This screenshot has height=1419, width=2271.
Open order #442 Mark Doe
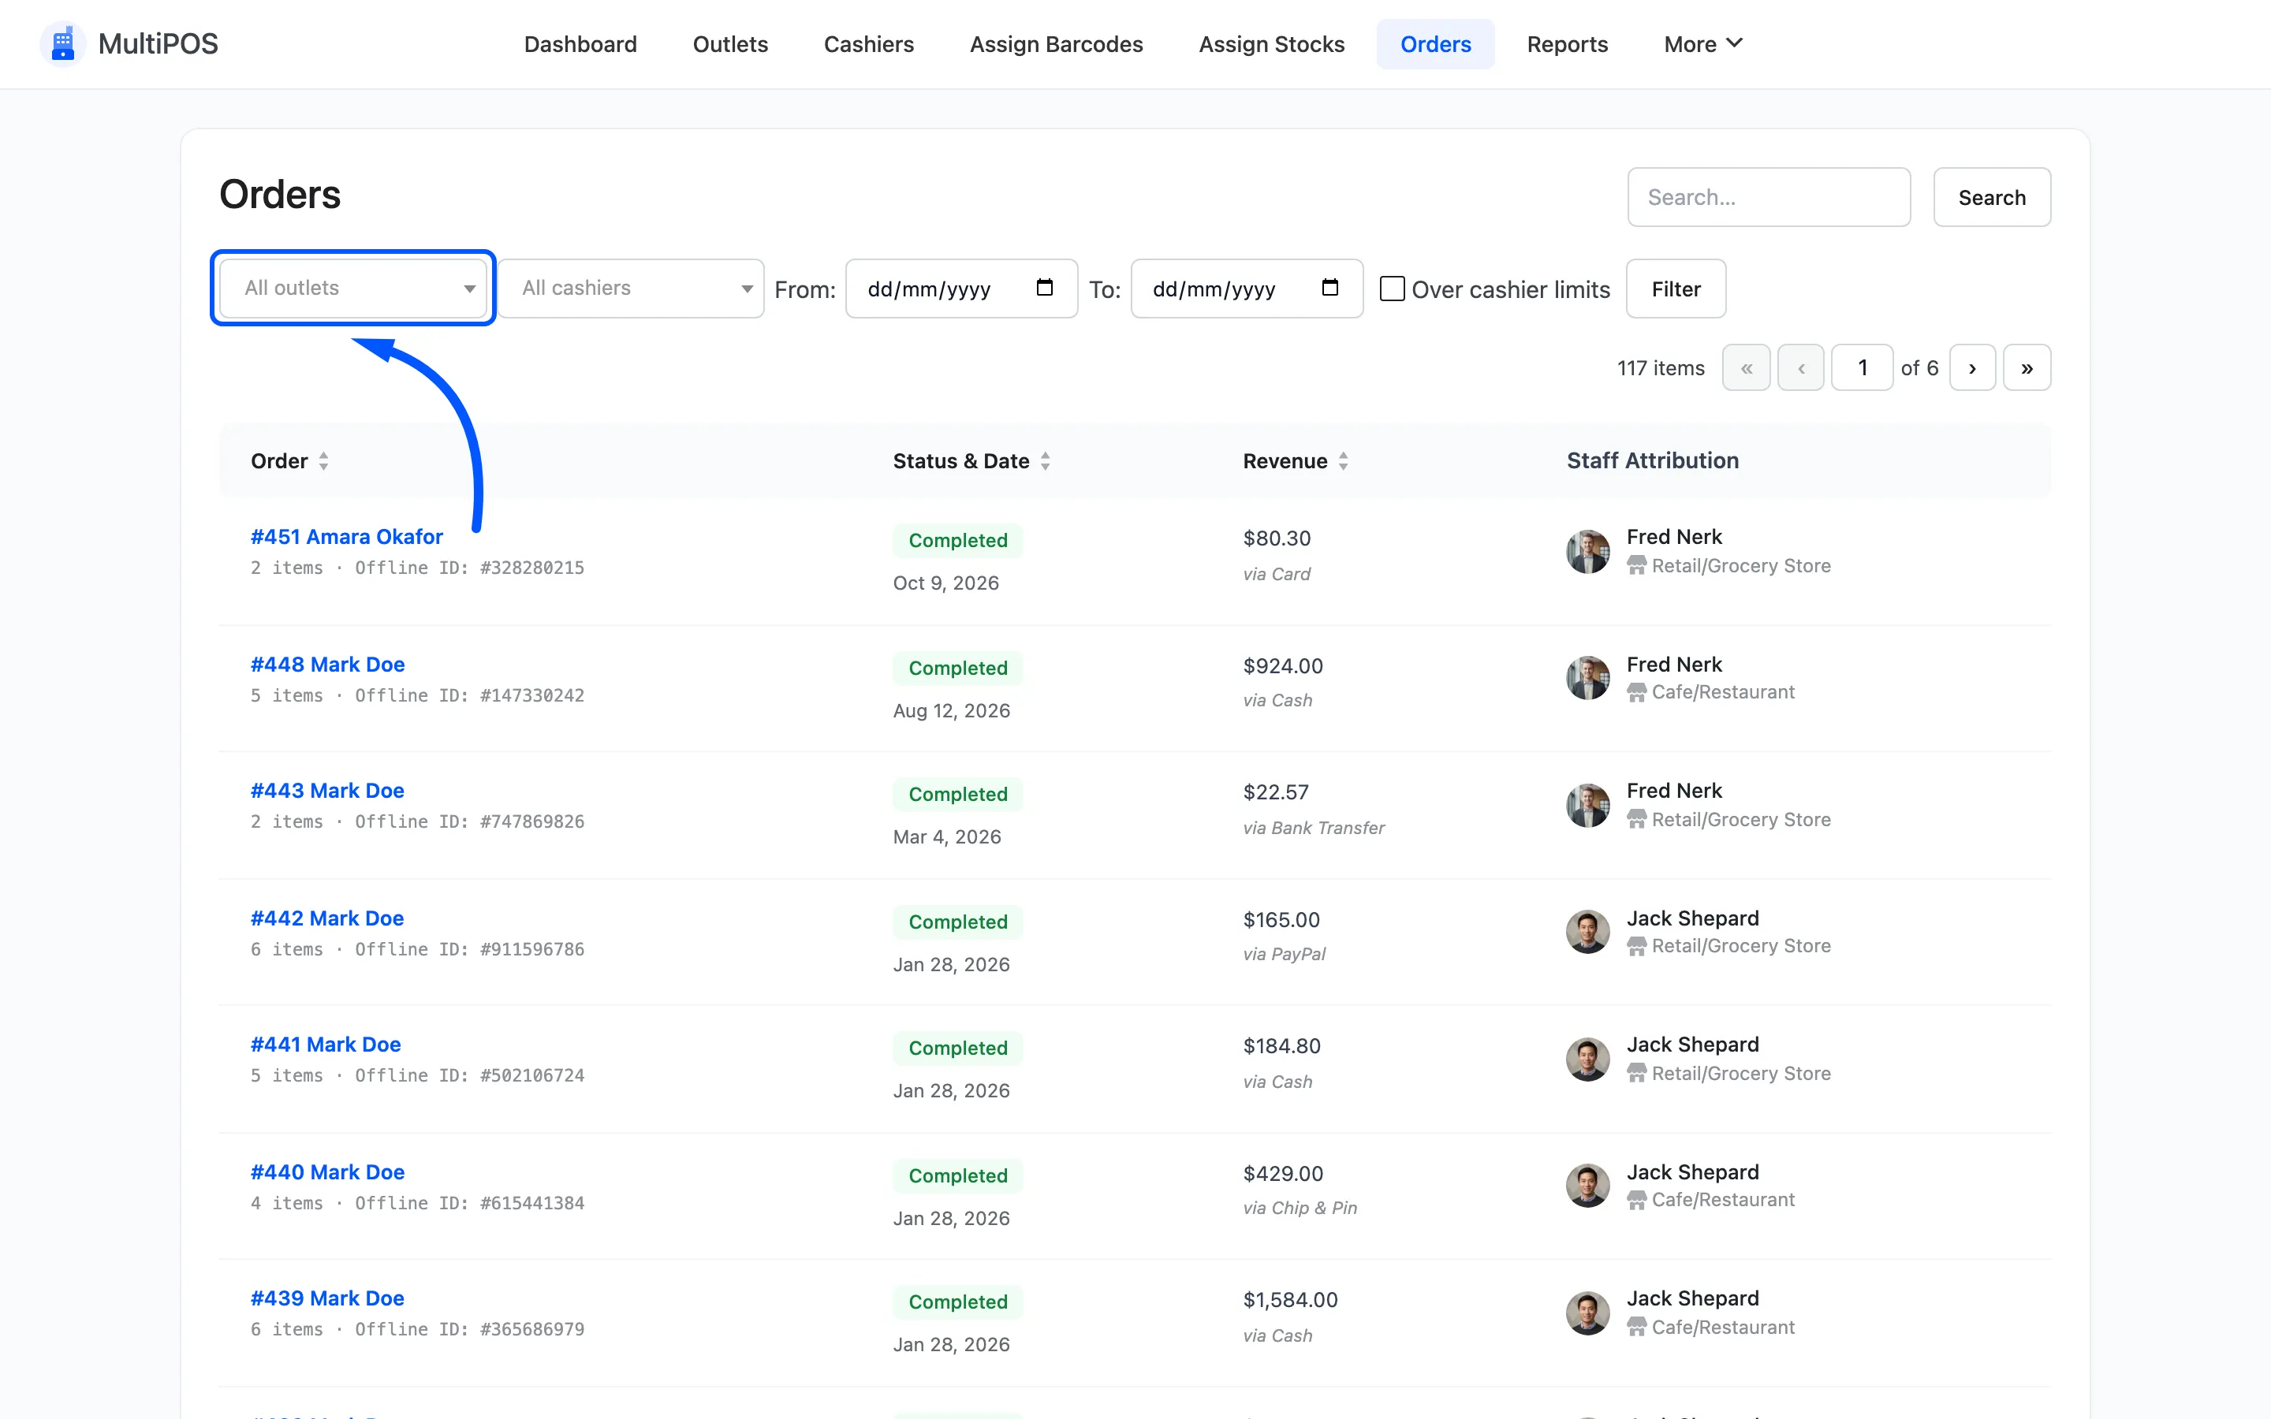(327, 918)
